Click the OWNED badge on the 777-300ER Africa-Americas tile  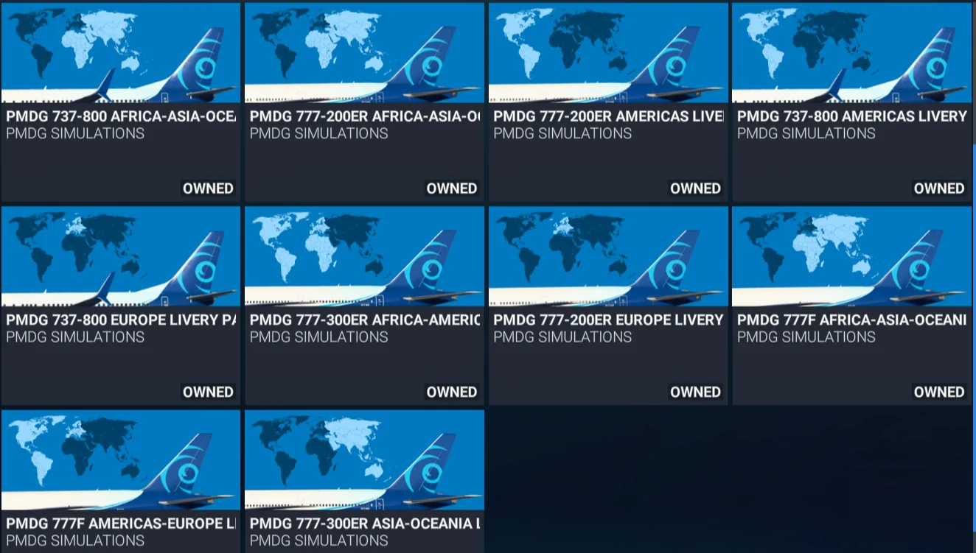pos(451,392)
